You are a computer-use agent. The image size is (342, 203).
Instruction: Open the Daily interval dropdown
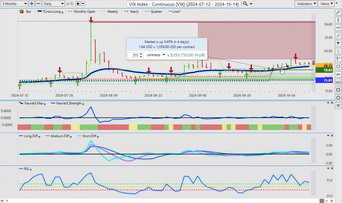click(x=54, y=4)
